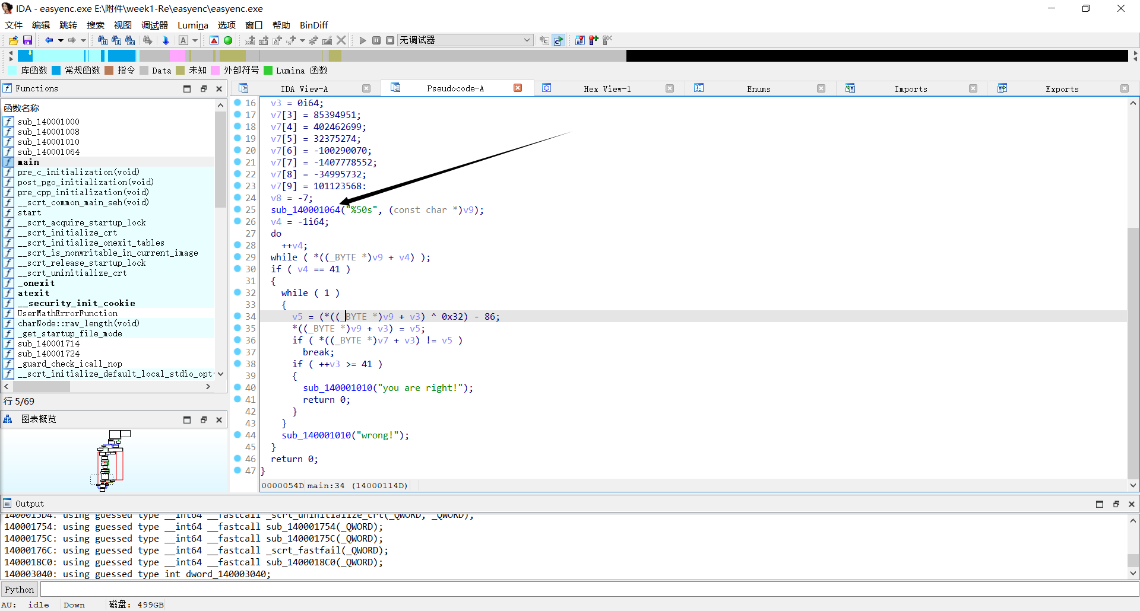Click the IDA View-A tab icon

pyautogui.click(x=243, y=88)
